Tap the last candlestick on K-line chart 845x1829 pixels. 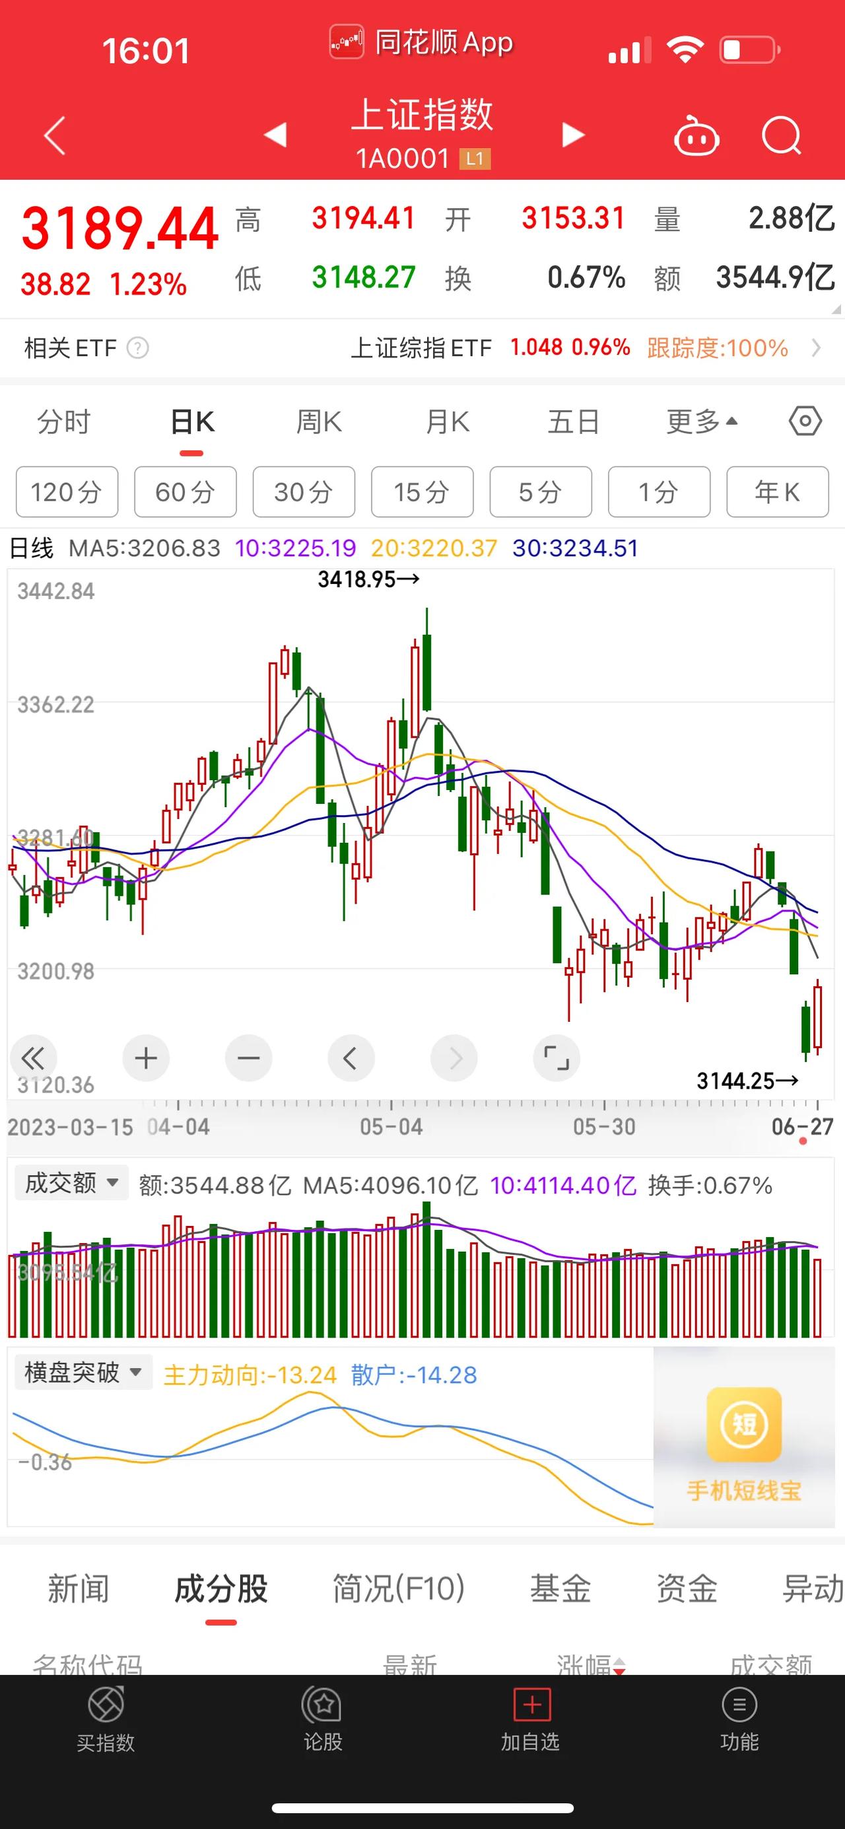tap(818, 1016)
